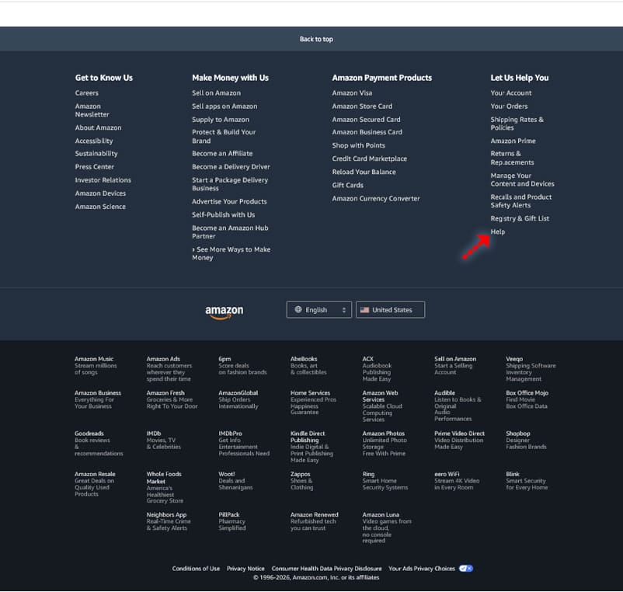Open Amazon Currency Converter
This screenshot has height=592, width=623.
coord(376,199)
